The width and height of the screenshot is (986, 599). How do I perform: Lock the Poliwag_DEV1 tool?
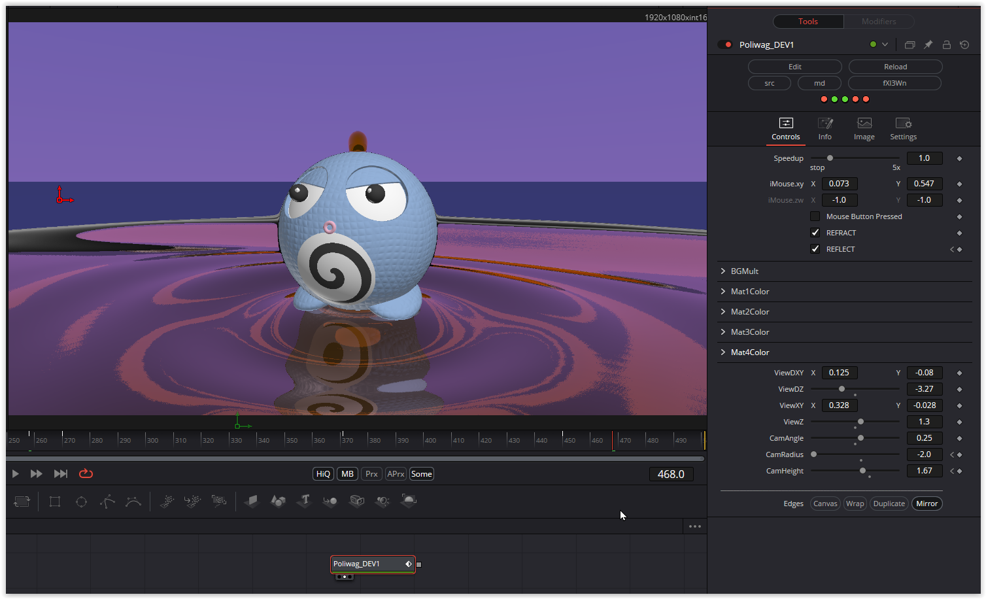click(x=946, y=45)
